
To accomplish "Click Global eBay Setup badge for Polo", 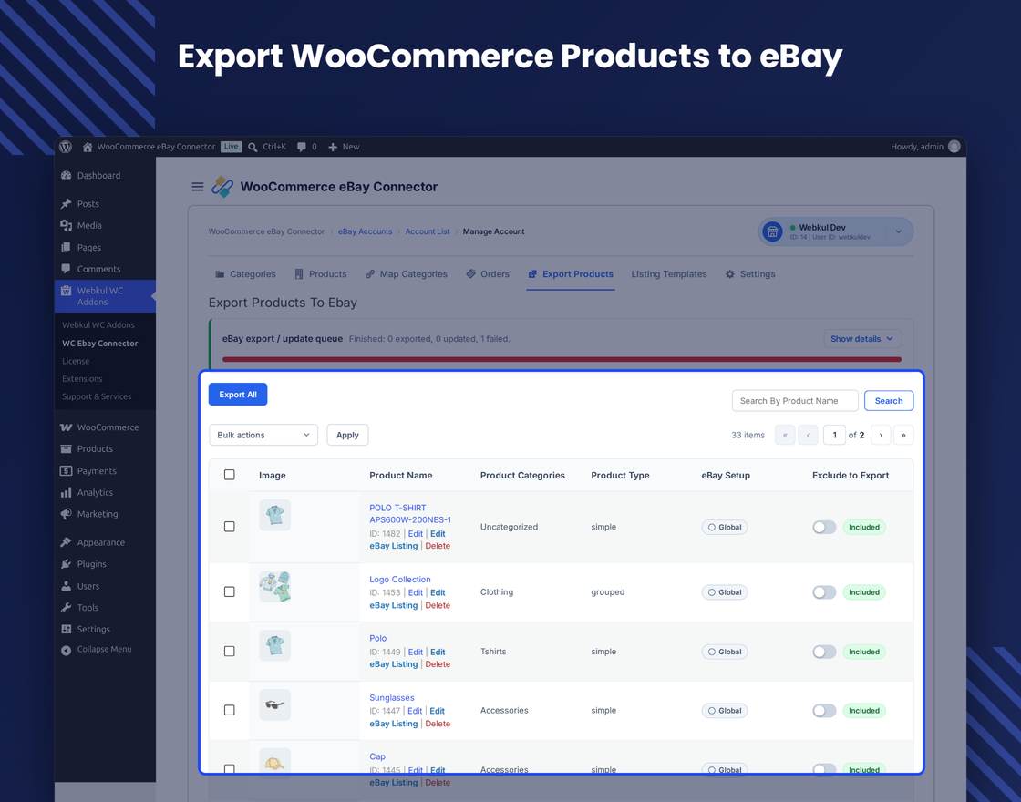I will [725, 652].
